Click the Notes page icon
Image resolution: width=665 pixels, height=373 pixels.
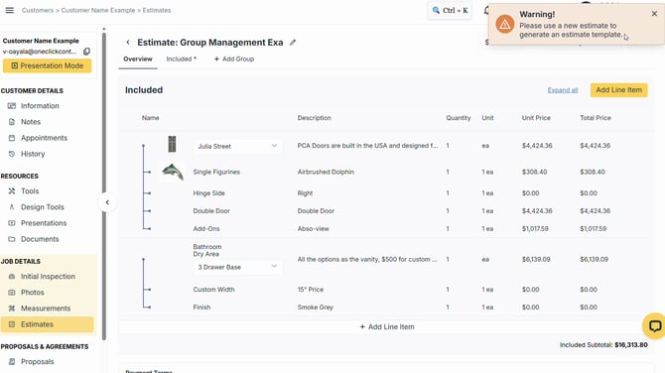(x=12, y=122)
